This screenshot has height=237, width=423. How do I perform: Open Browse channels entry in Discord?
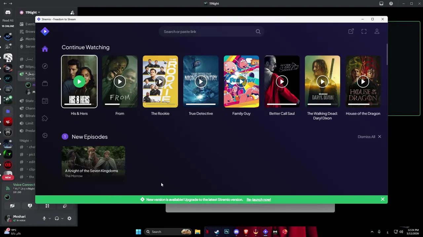coord(27,32)
